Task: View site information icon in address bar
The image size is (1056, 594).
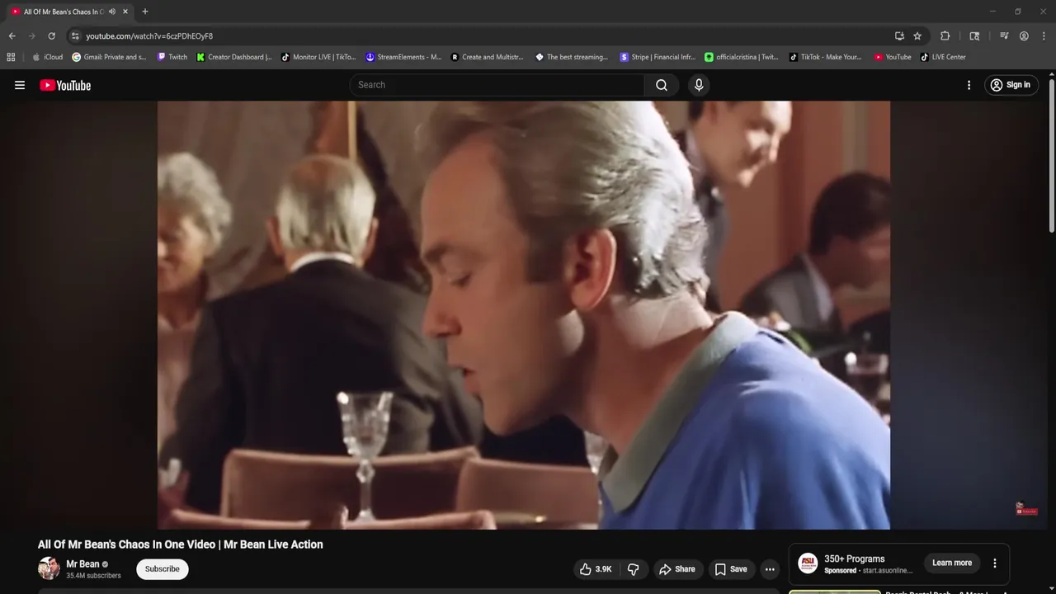Action: click(75, 36)
